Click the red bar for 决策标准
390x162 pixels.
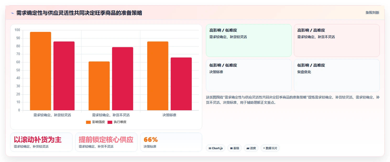click(x=181, y=84)
